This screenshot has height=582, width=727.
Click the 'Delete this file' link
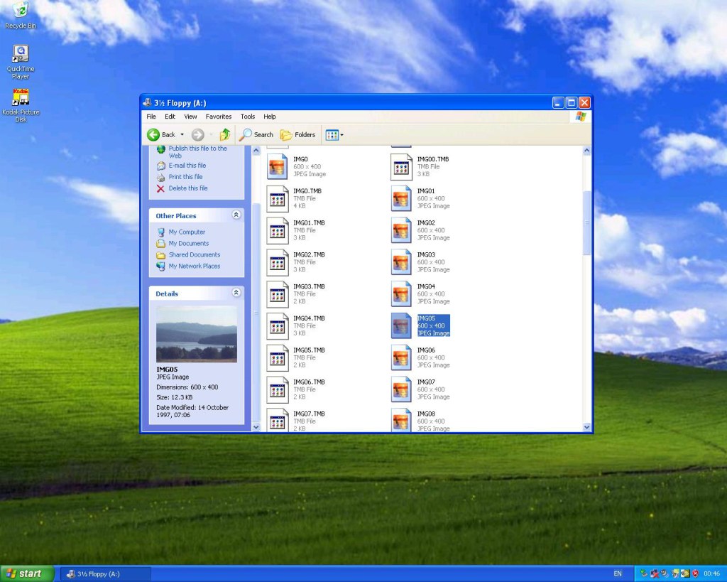pyautogui.click(x=187, y=188)
